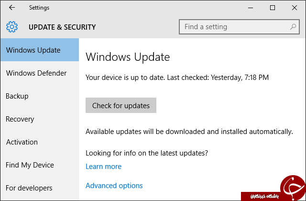Minimize the Settings window

[251, 8]
